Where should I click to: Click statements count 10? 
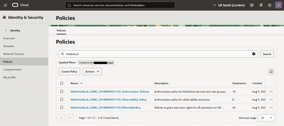234,92
